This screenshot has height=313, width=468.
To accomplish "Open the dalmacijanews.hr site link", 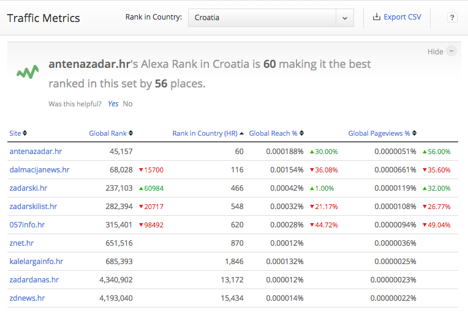I will [39, 169].
